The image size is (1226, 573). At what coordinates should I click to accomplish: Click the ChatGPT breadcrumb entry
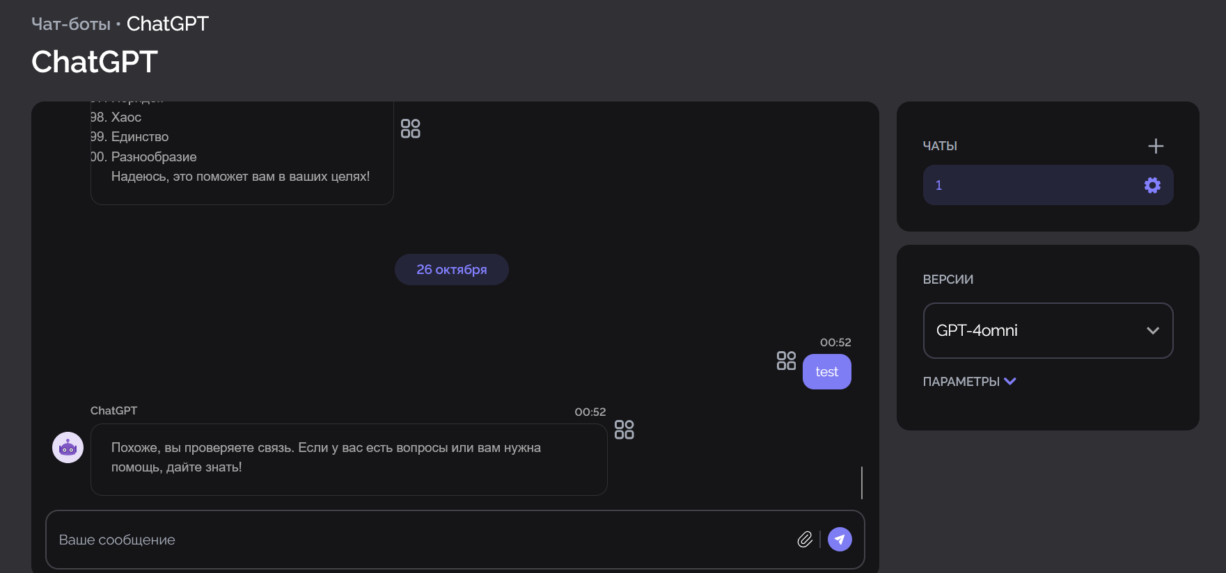[168, 24]
